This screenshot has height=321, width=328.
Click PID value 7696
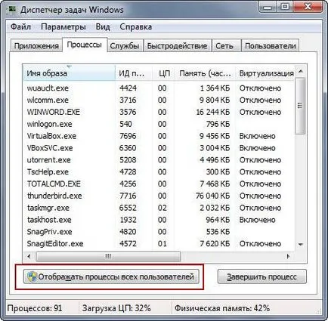128,136
